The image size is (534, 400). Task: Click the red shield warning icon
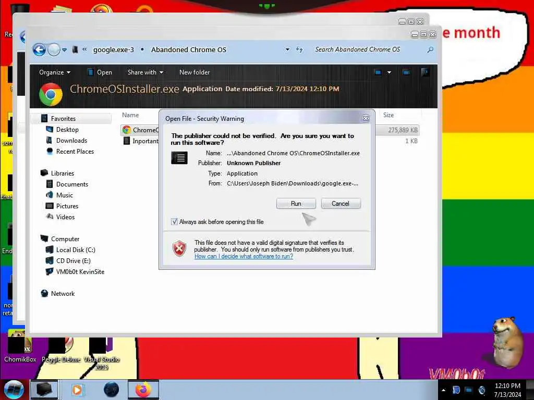(x=179, y=248)
